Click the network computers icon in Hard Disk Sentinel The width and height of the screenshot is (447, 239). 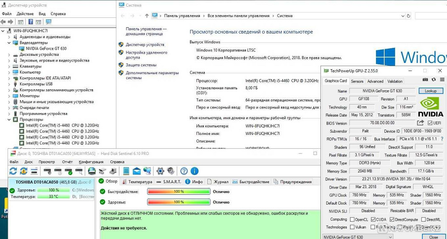pos(147,171)
